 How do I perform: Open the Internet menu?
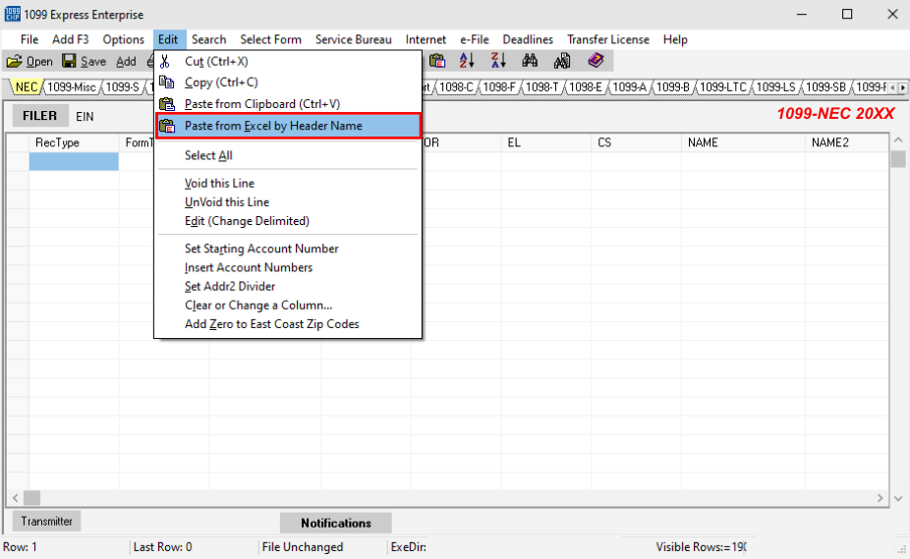tap(426, 39)
